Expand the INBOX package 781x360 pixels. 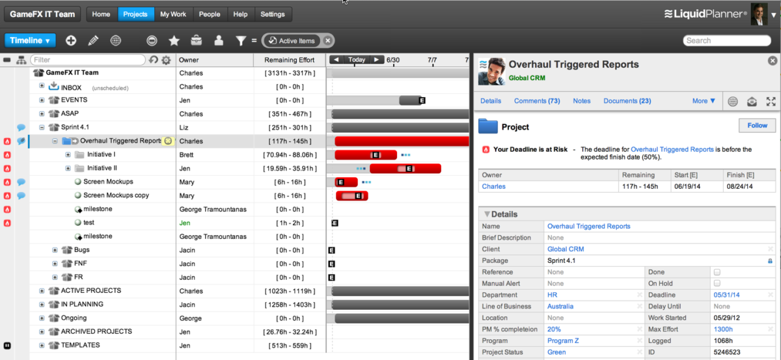click(42, 87)
